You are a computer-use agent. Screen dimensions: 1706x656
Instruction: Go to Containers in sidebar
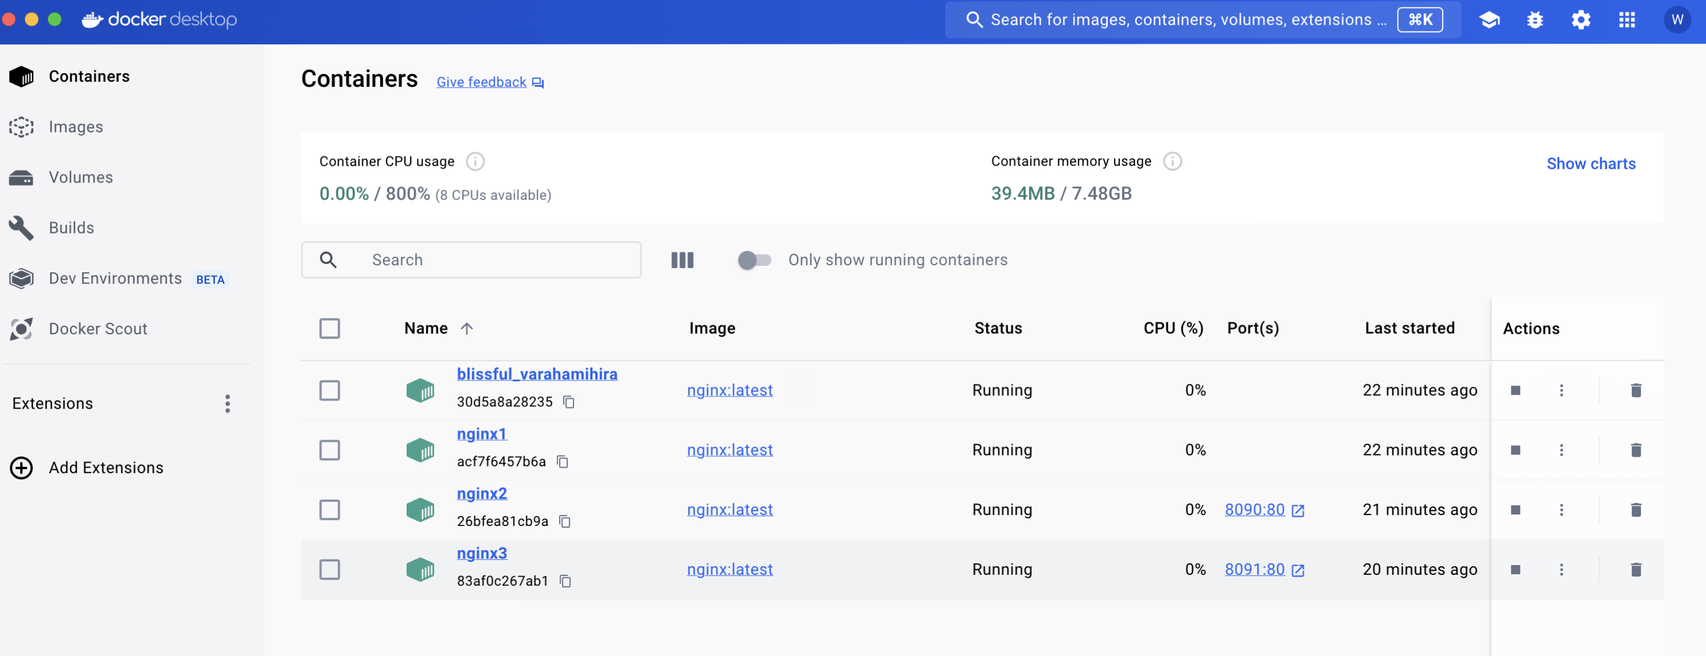click(89, 76)
